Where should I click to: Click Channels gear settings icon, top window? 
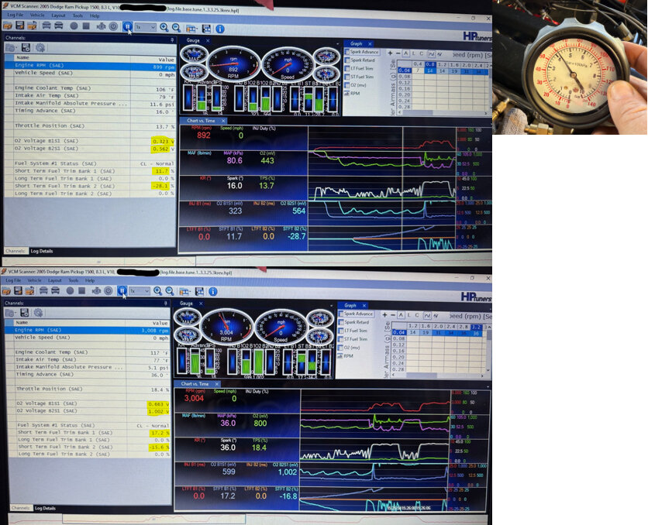tap(40, 47)
